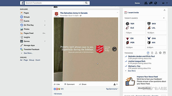The height and width of the screenshot is (96, 172).
Task: Open the CHI vs POR game card
Action: [x=135, y=42]
